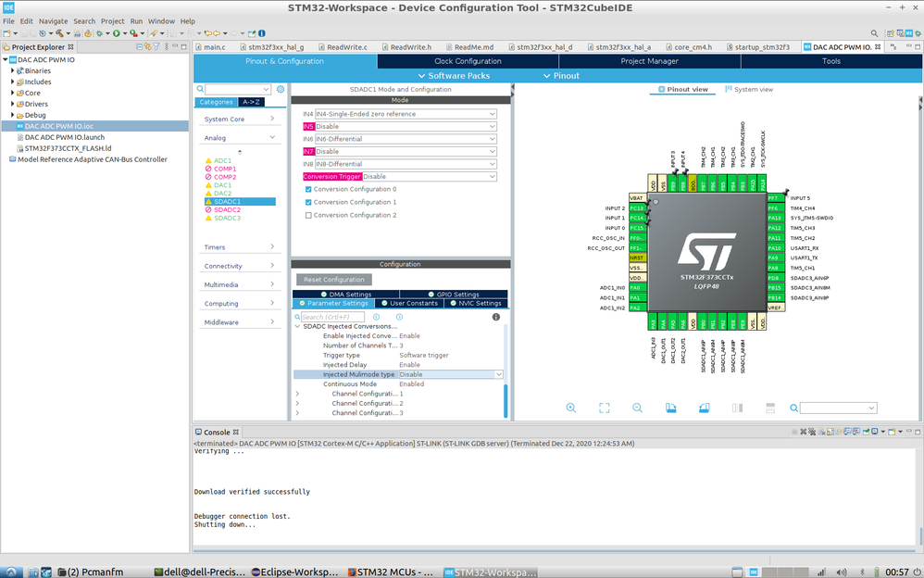Zoom in on the pinout view
The image size is (924, 578).
(571, 408)
